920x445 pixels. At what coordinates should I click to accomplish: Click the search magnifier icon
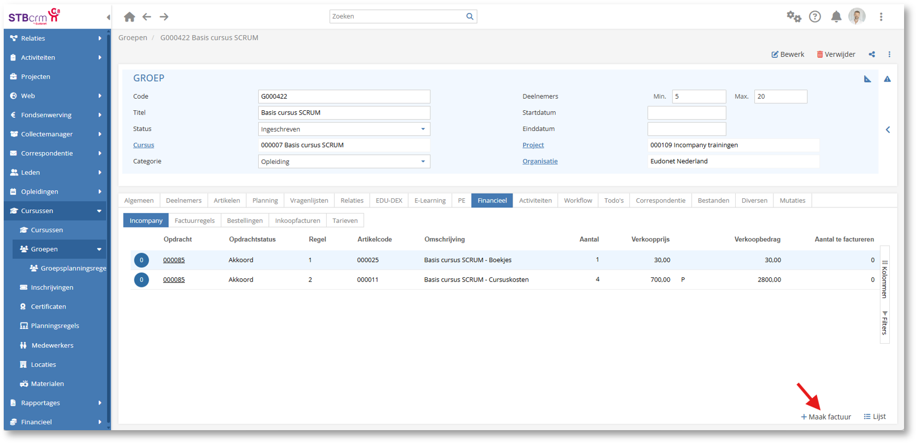tap(470, 16)
